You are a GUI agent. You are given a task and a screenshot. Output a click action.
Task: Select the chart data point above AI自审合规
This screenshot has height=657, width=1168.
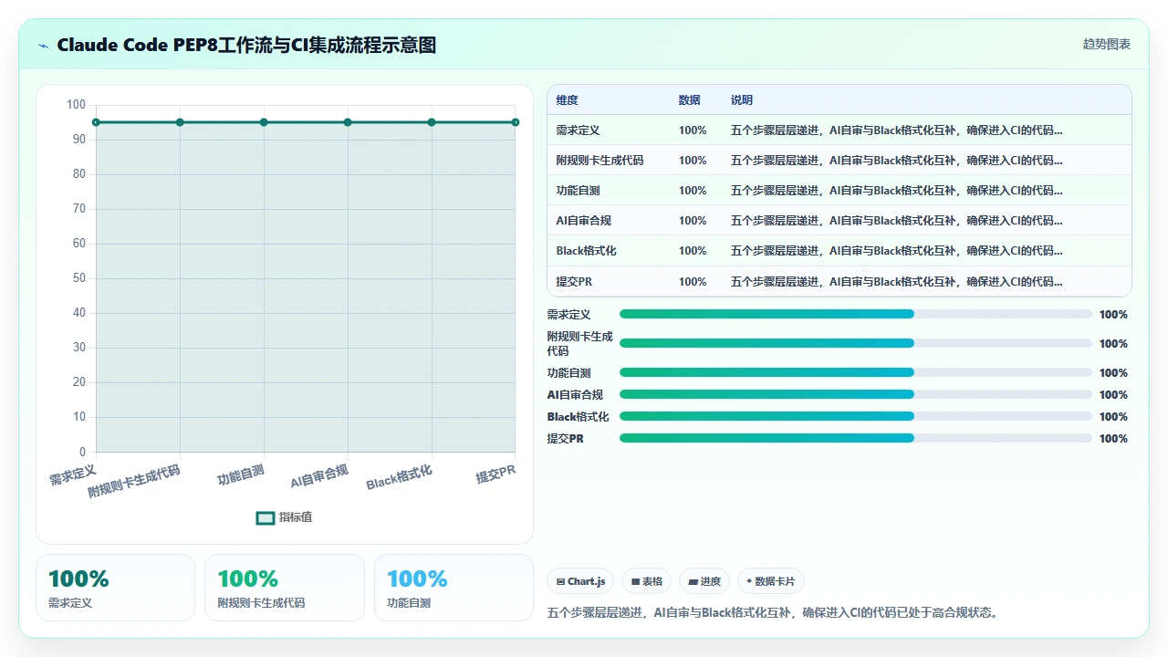click(x=348, y=122)
